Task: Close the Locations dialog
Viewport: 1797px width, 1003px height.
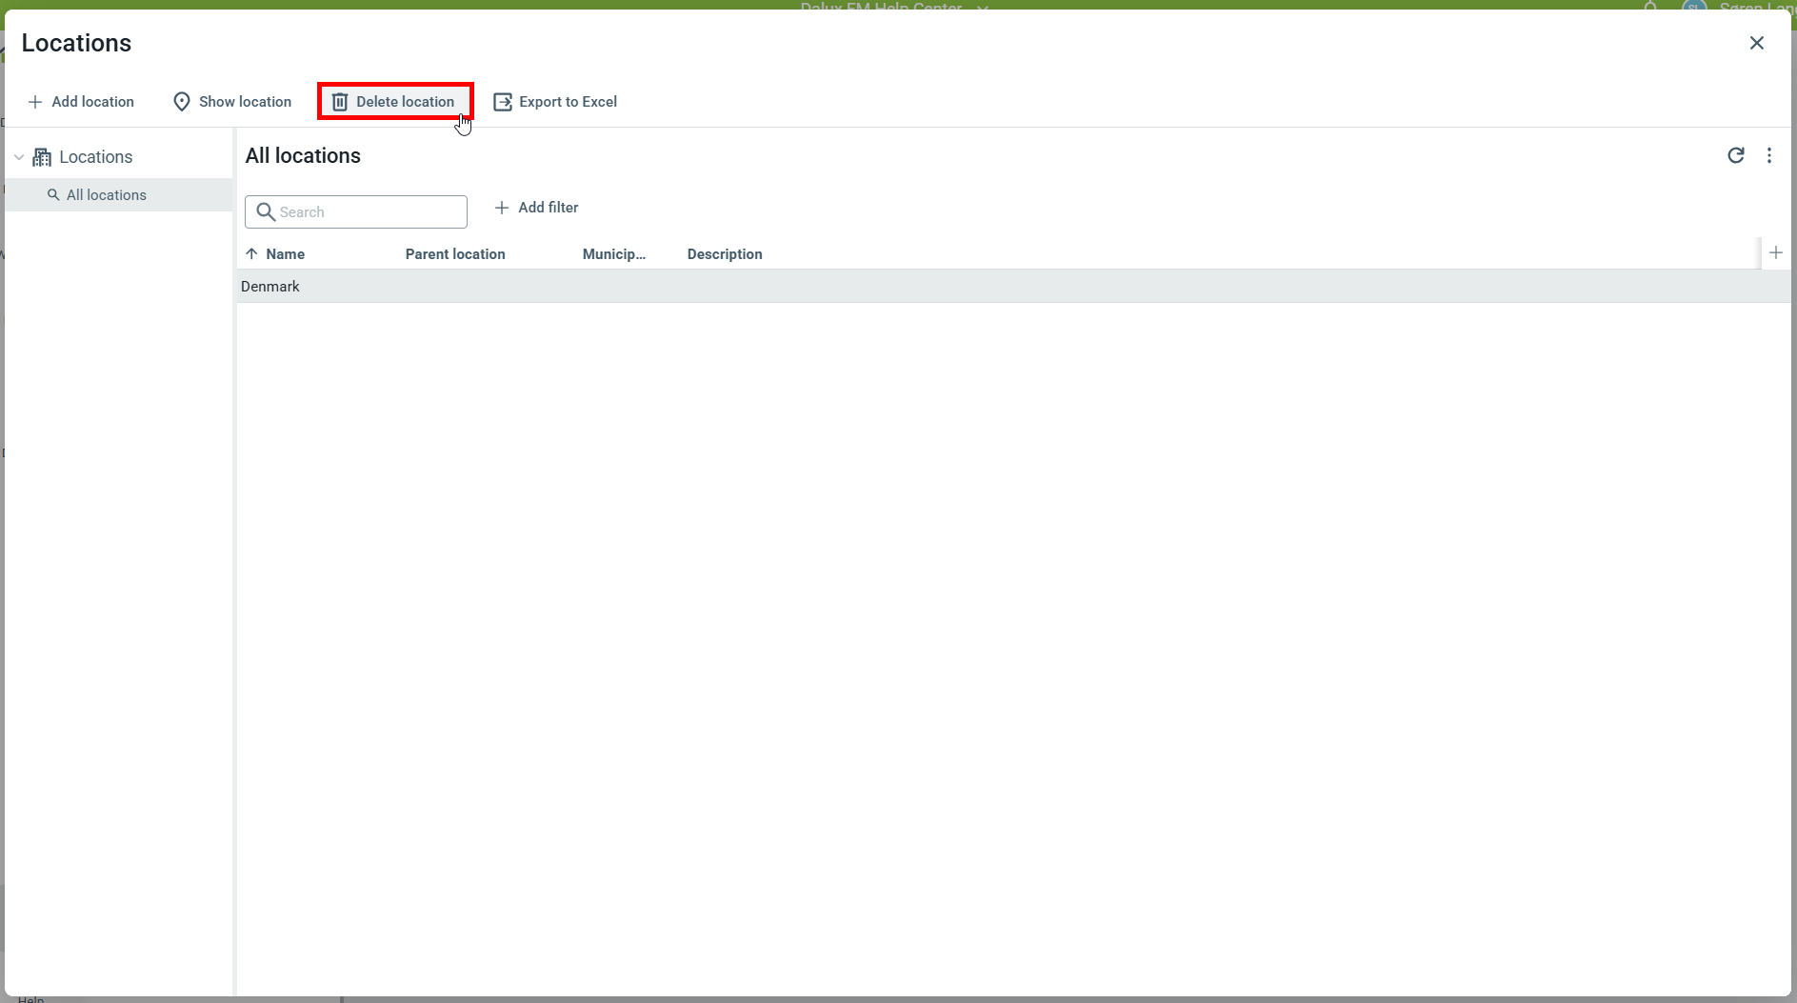Action: click(1756, 43)
